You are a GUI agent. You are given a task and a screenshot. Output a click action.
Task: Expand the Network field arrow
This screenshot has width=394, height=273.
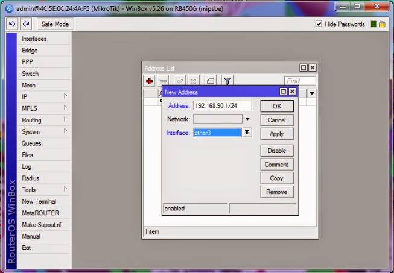247,119
